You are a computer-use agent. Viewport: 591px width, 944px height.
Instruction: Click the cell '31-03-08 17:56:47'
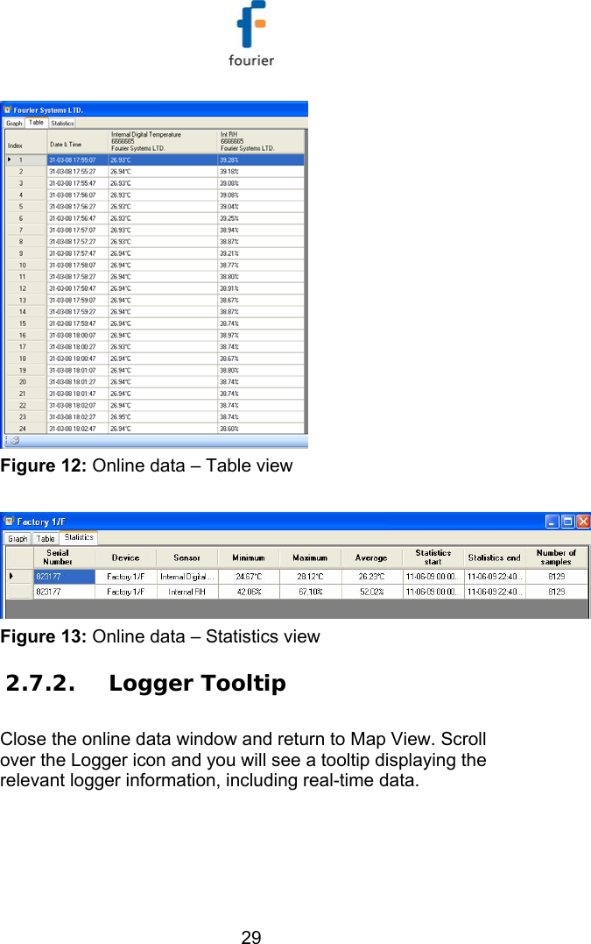[x=78, y=218]
